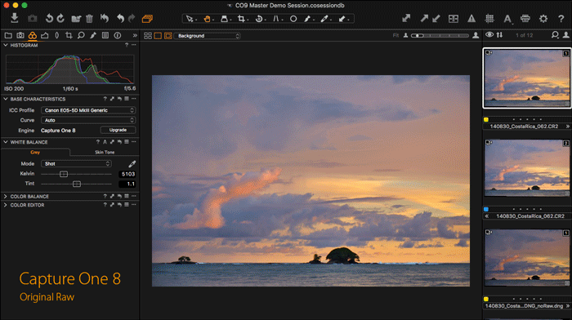Viewport: 572px width, 320px height.
Task: Open Preferences with the gear icon
Action: pos(543,19)
